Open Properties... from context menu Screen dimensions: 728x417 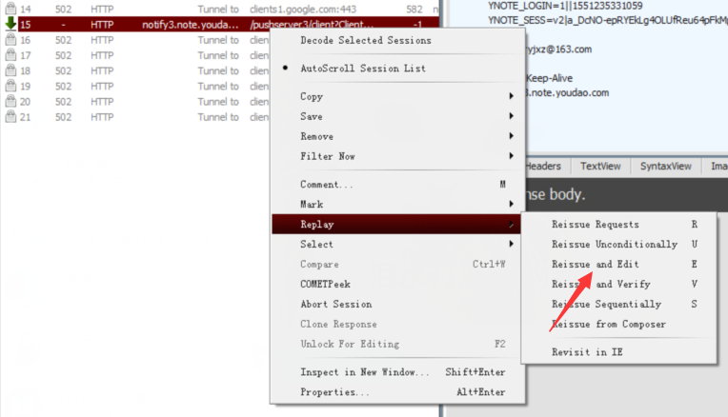click(398, 392)
